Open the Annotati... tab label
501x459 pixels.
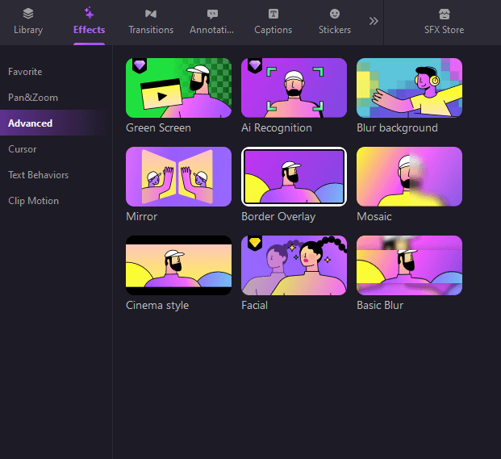point(212,30)
